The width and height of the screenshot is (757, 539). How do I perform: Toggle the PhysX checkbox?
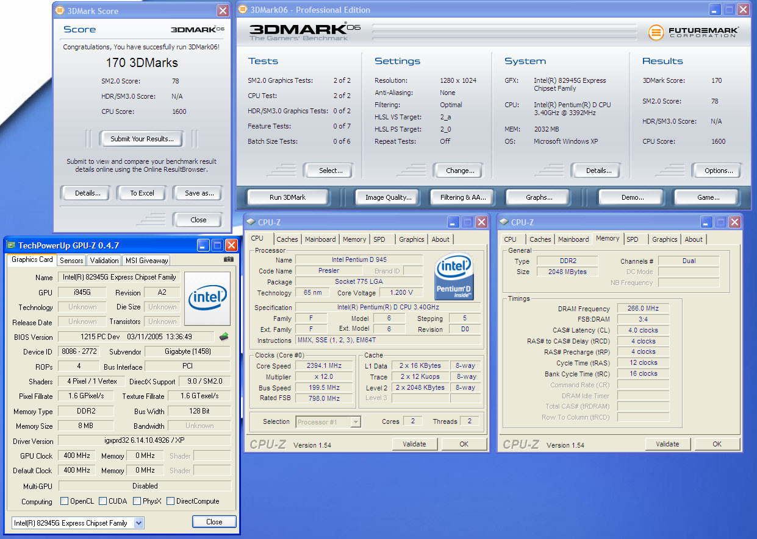click(136, 501)
